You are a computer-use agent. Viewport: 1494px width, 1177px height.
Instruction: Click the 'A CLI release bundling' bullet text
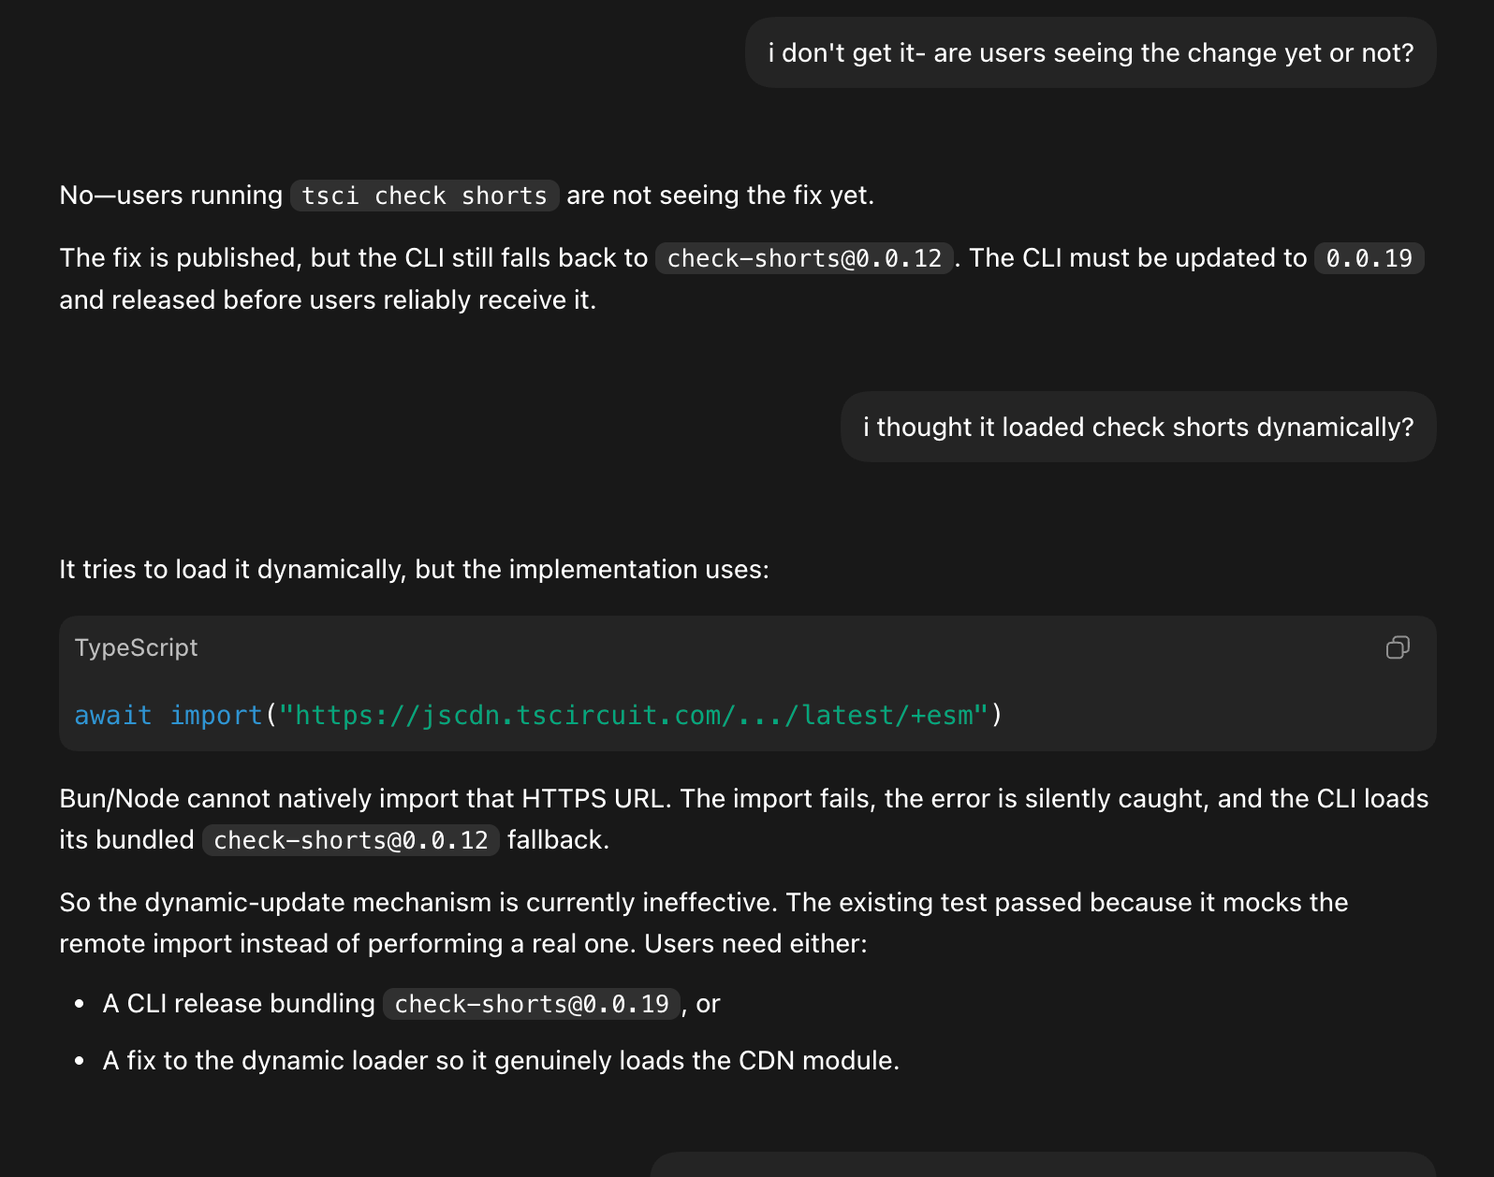[x=239, y=1003]
